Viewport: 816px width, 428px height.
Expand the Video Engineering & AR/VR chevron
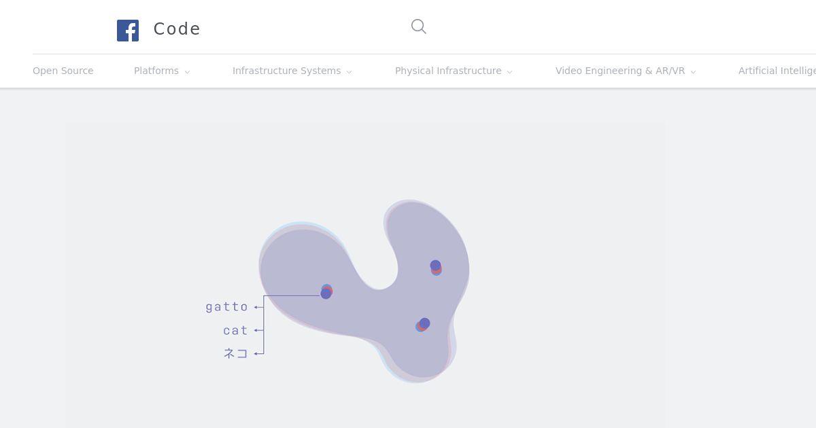point(693,72)
